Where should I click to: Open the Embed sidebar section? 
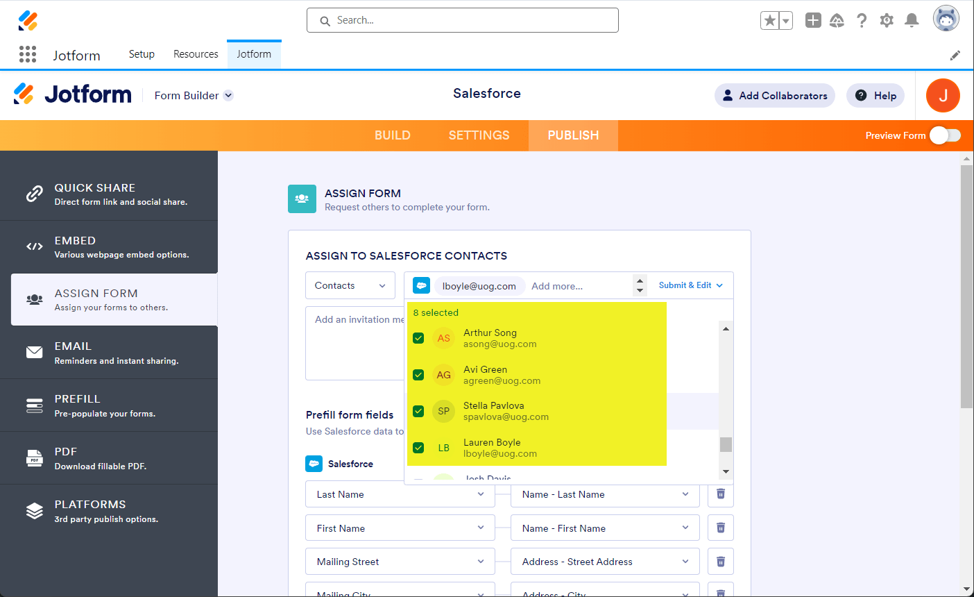109,247
